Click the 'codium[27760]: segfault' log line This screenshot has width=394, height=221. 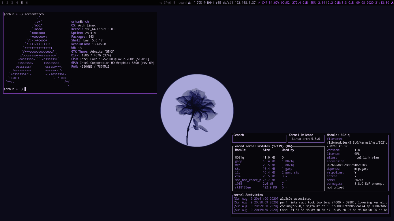tap(310, 206)
